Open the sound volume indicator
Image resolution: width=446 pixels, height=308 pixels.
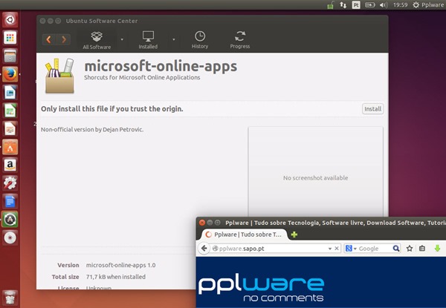pos(384,5)
